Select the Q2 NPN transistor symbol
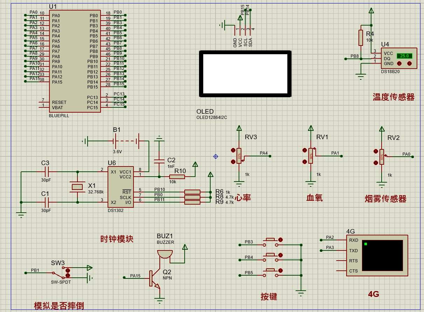 click(154, 278)
